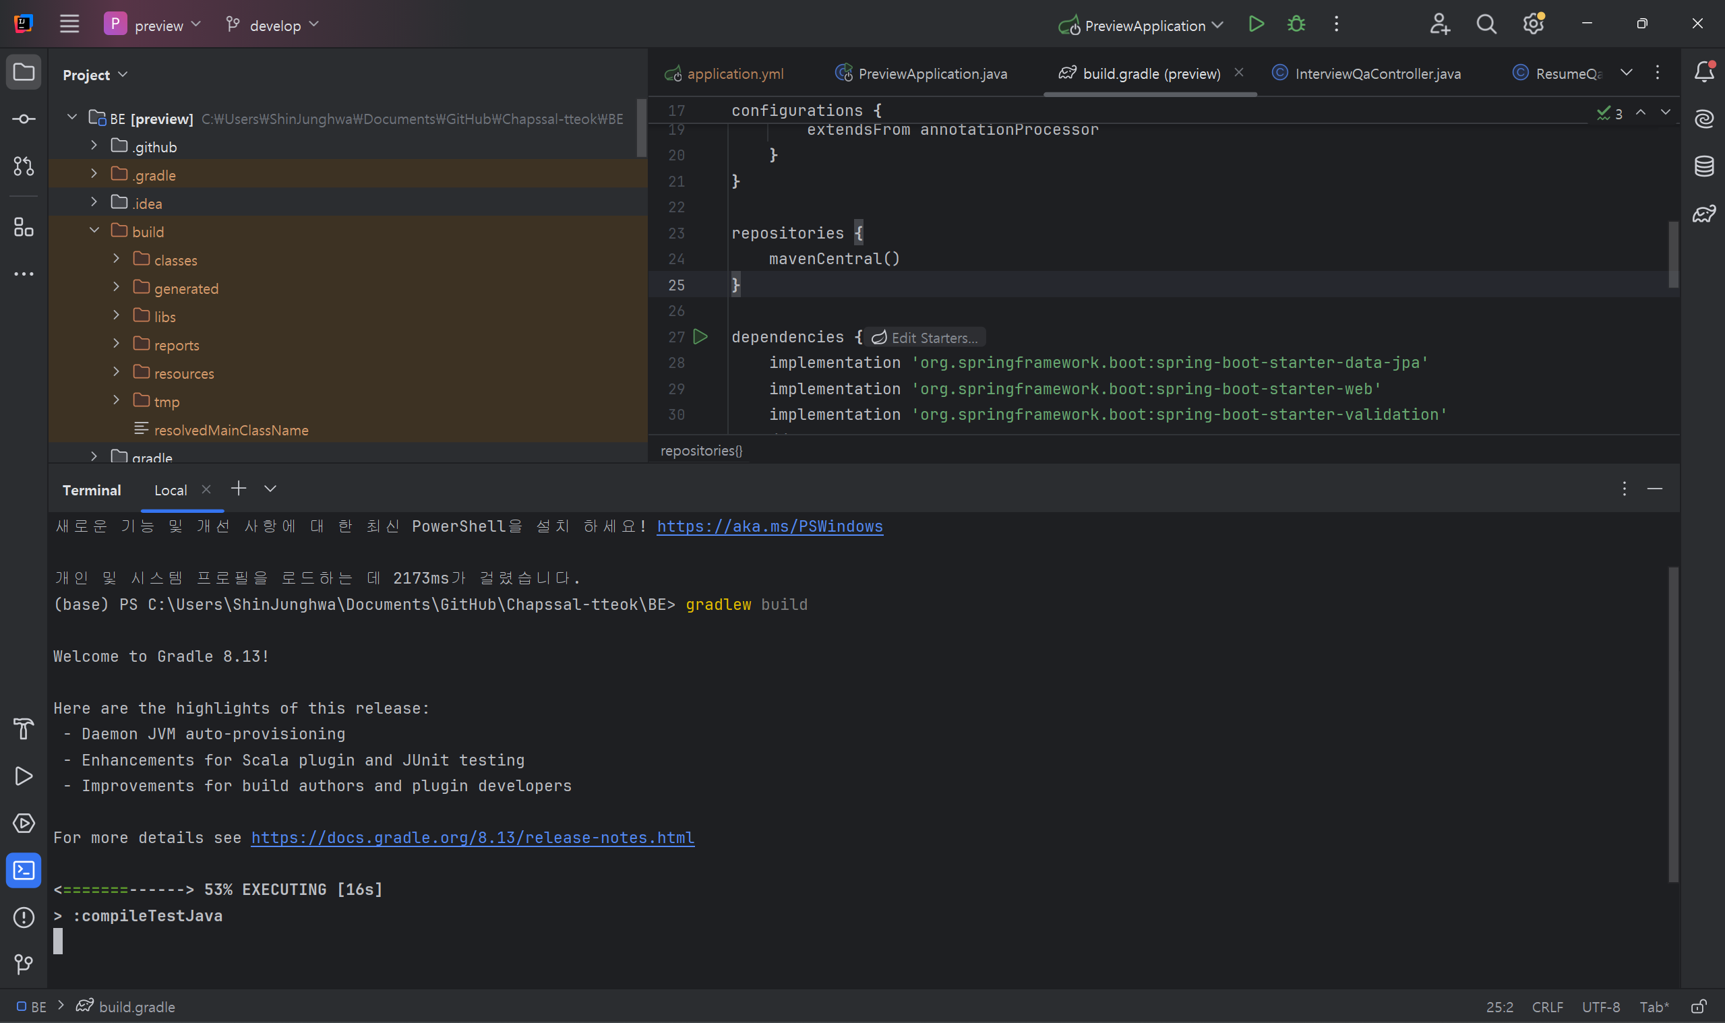Screen dimensions: 1725x1023
Task: Run PreviewApplication with the green play button
Action: (1255, 25)
